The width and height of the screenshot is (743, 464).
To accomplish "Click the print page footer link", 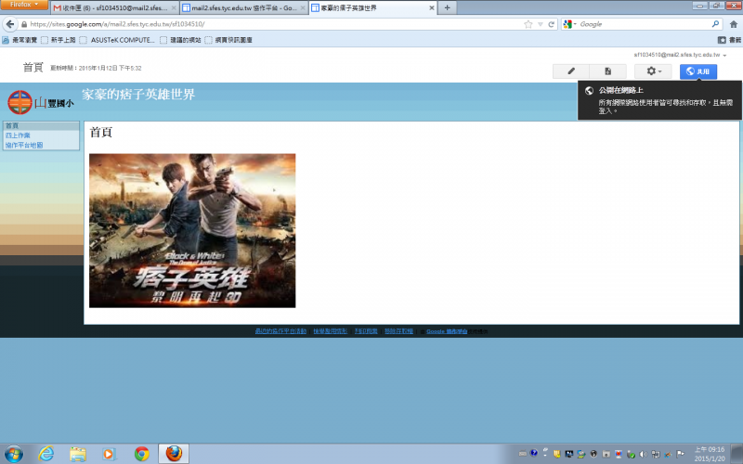I will (366, 331).
